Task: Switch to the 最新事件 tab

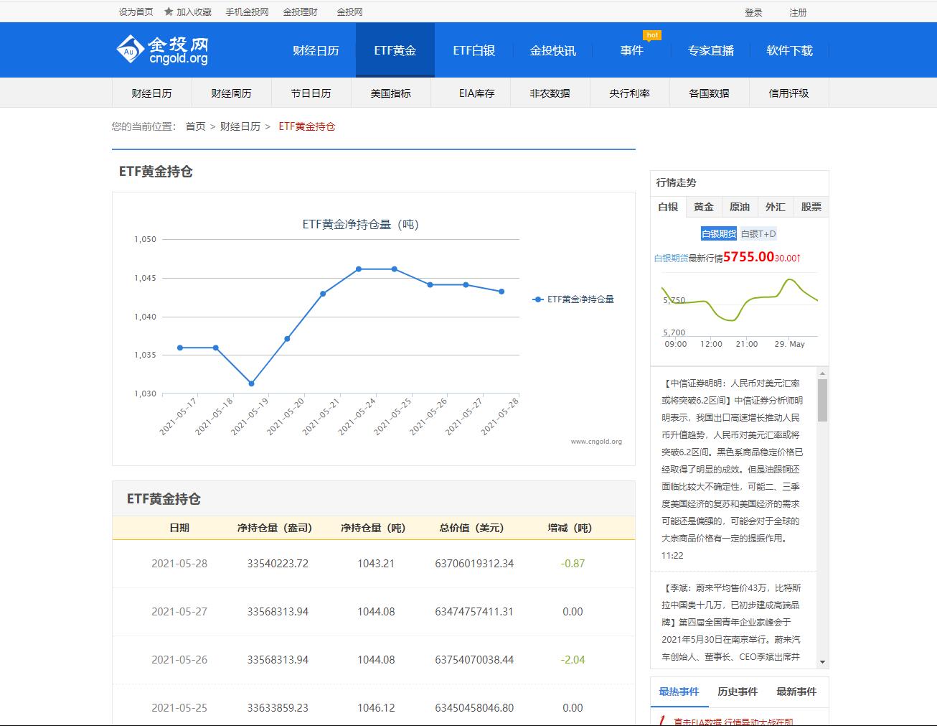Action: (x=796, y=692)
